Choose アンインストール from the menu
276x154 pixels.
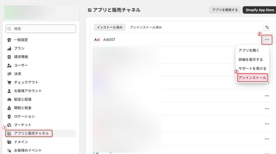[252, 78]
